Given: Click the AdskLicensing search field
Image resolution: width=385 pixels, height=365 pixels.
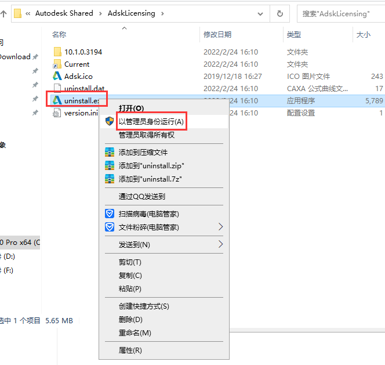Looking at the screenshot, I should pyautogui.click(x=341, y=14).
